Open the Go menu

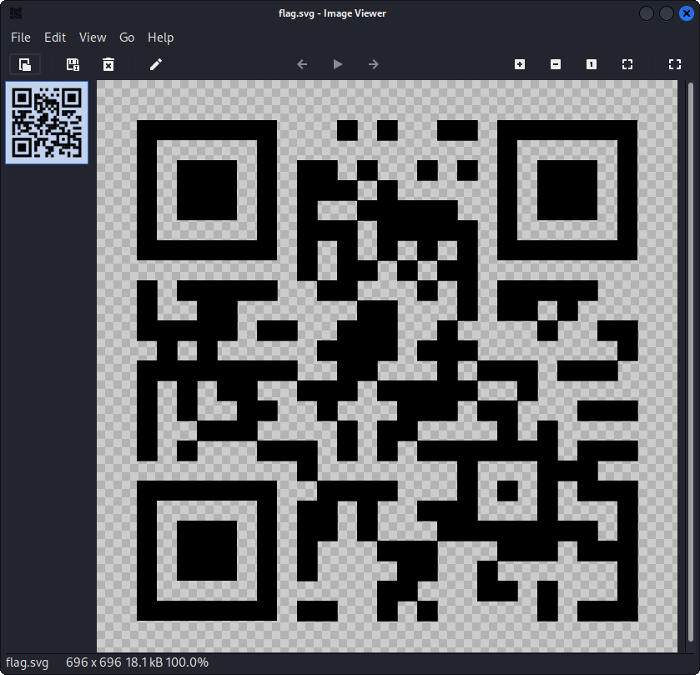click(x=127, y=38)
